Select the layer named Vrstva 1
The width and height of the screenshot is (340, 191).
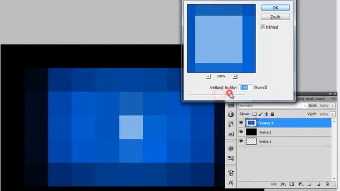(265, 142)
